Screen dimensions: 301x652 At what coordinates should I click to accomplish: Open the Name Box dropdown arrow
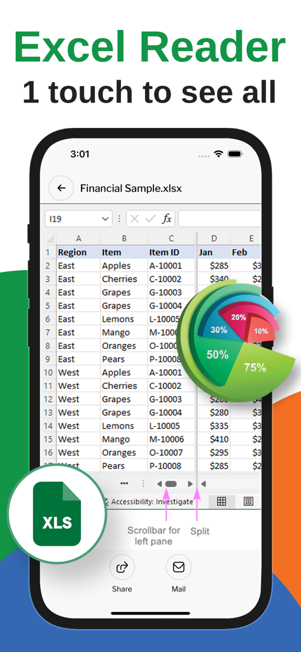[x=106, y=219]
